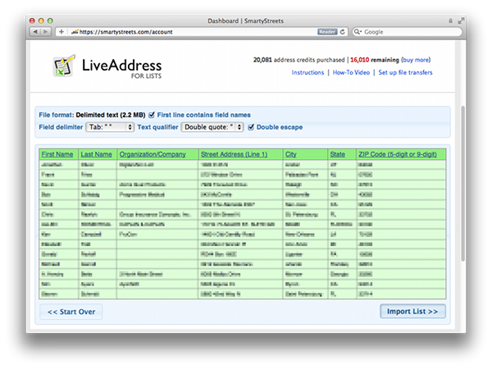Viewport: 492px width, 369px height.
Task: Toggle the Double escape checkbox
Action: (x=251, y=127)
